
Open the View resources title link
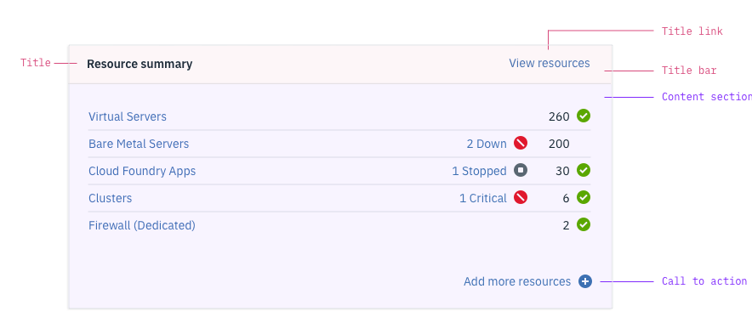550,63
